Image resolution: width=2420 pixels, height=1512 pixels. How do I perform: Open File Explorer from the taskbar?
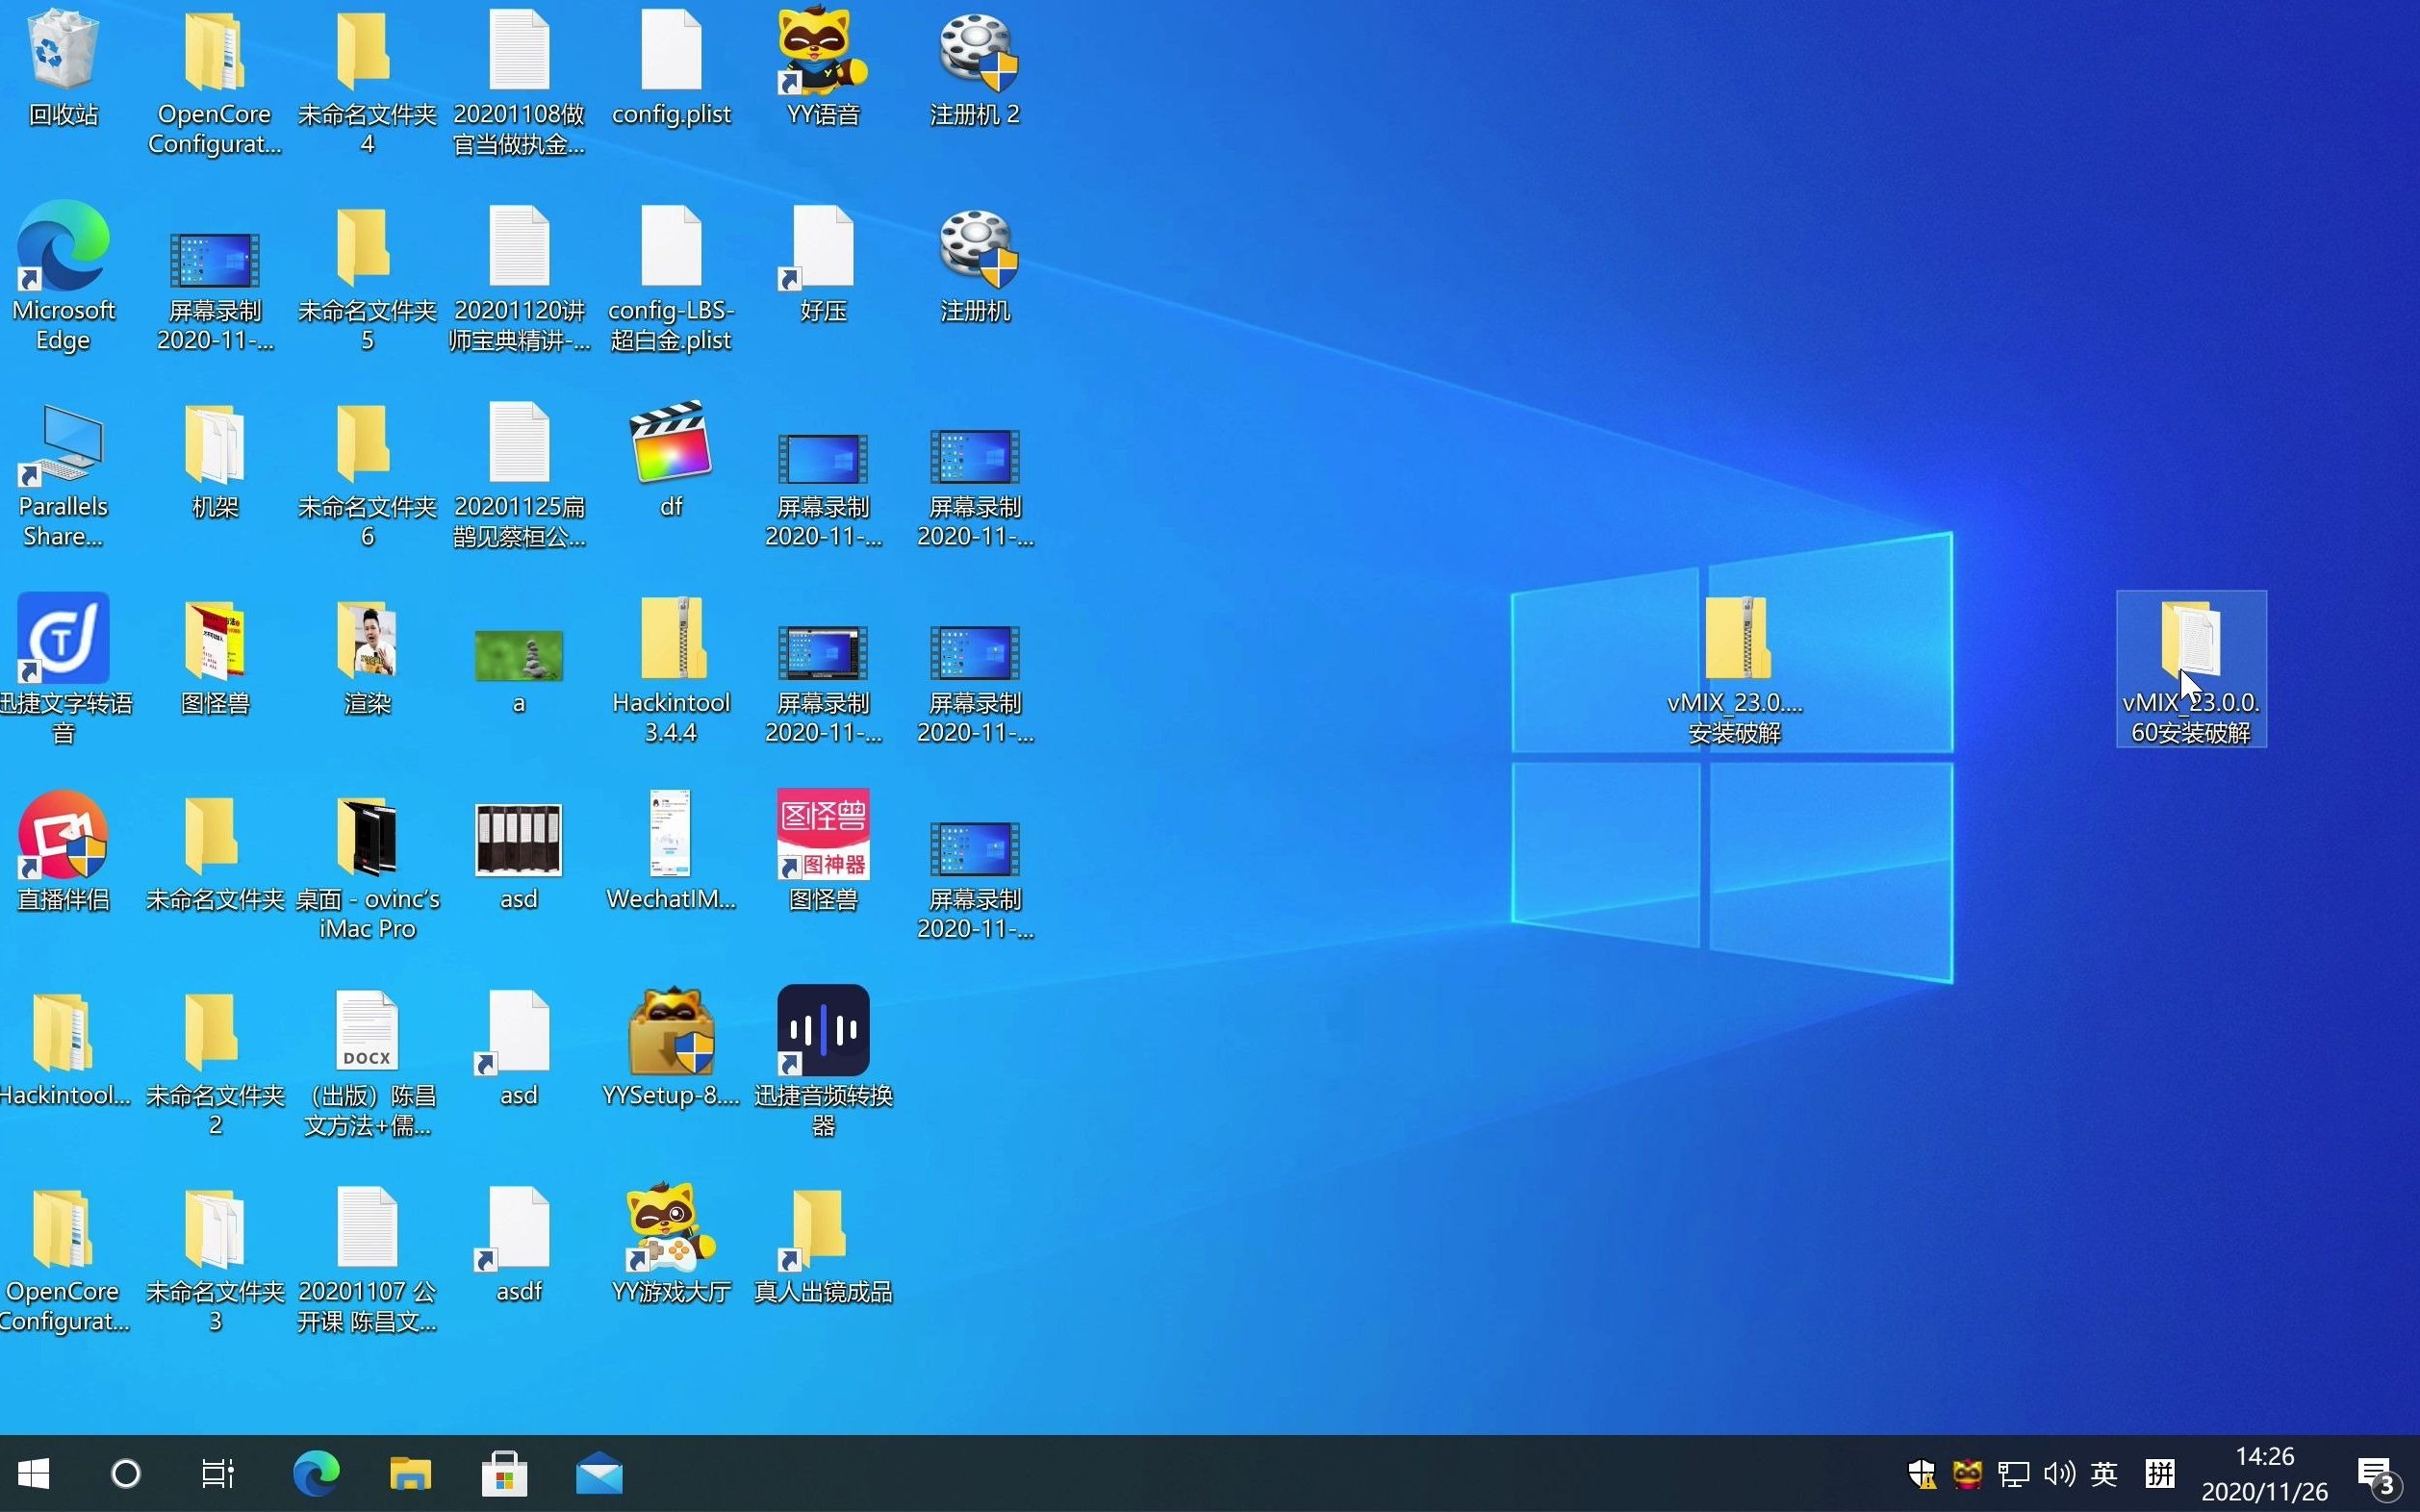(x=409, y=1473)
